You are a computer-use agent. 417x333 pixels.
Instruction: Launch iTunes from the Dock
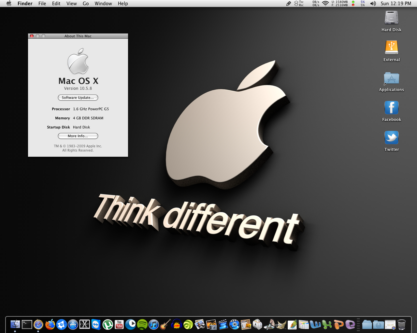click(x=154, y=324)
